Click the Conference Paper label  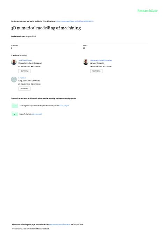[x=18, y=36]
